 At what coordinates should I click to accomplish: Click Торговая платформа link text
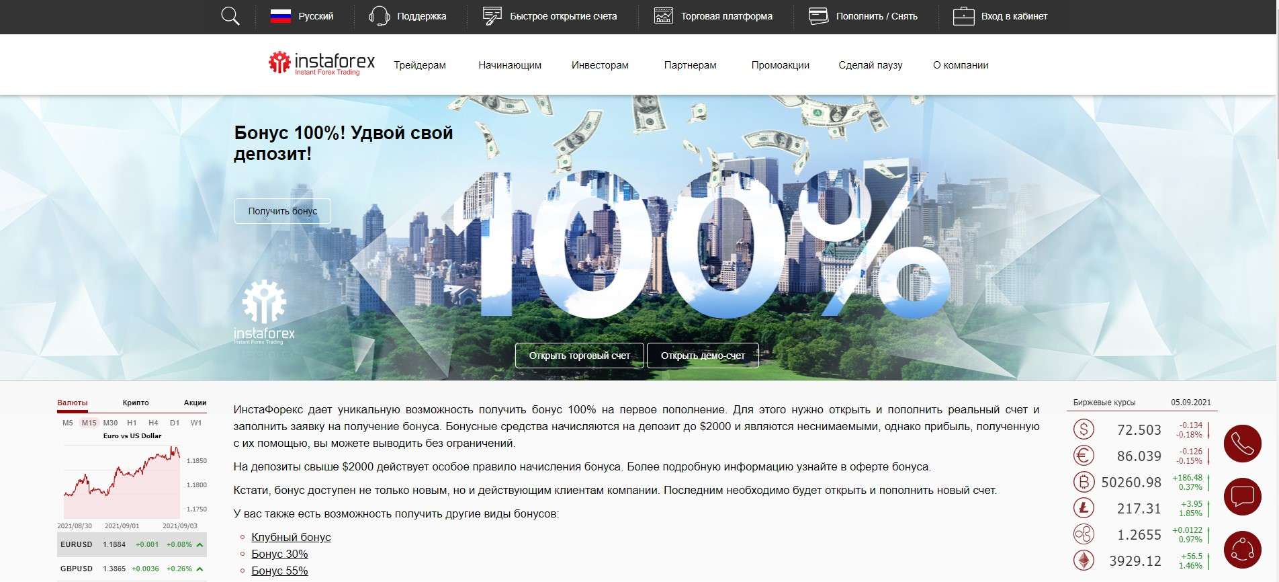click(727, 16)
